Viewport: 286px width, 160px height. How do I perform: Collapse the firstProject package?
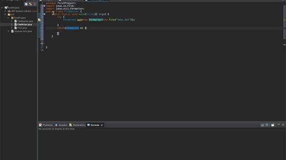(8, 18)
